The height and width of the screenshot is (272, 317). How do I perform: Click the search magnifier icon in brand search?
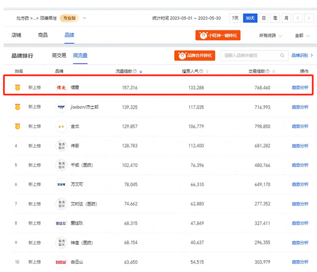(x=282, y=55)
